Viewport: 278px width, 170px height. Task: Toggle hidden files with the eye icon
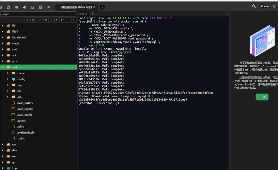coord(46,20)
